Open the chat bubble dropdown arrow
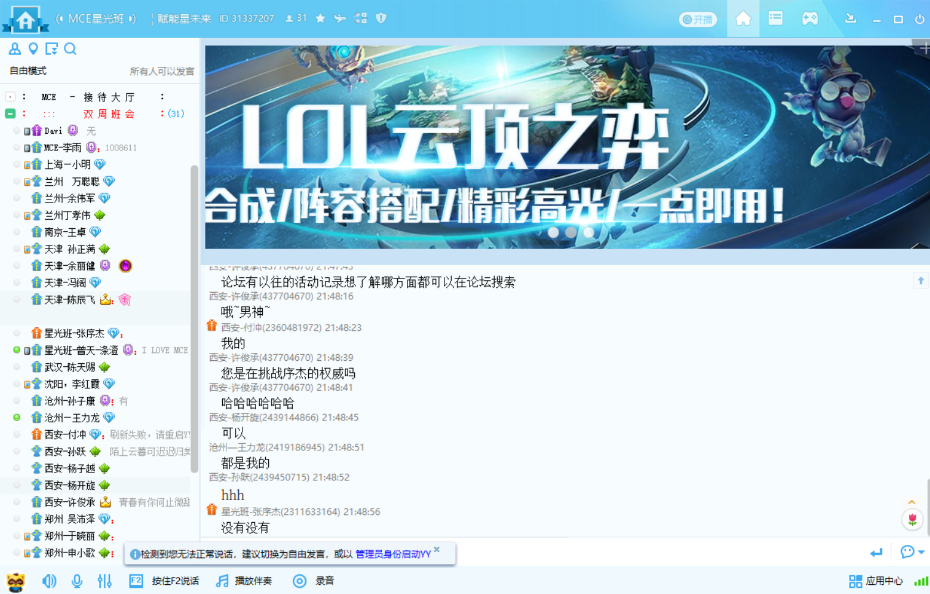Screen dimensions: 930x594 click(x=921, y=552)
